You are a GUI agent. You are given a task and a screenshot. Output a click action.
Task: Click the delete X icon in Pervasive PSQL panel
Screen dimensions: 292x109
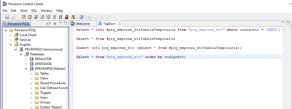(x=55, y=24)
